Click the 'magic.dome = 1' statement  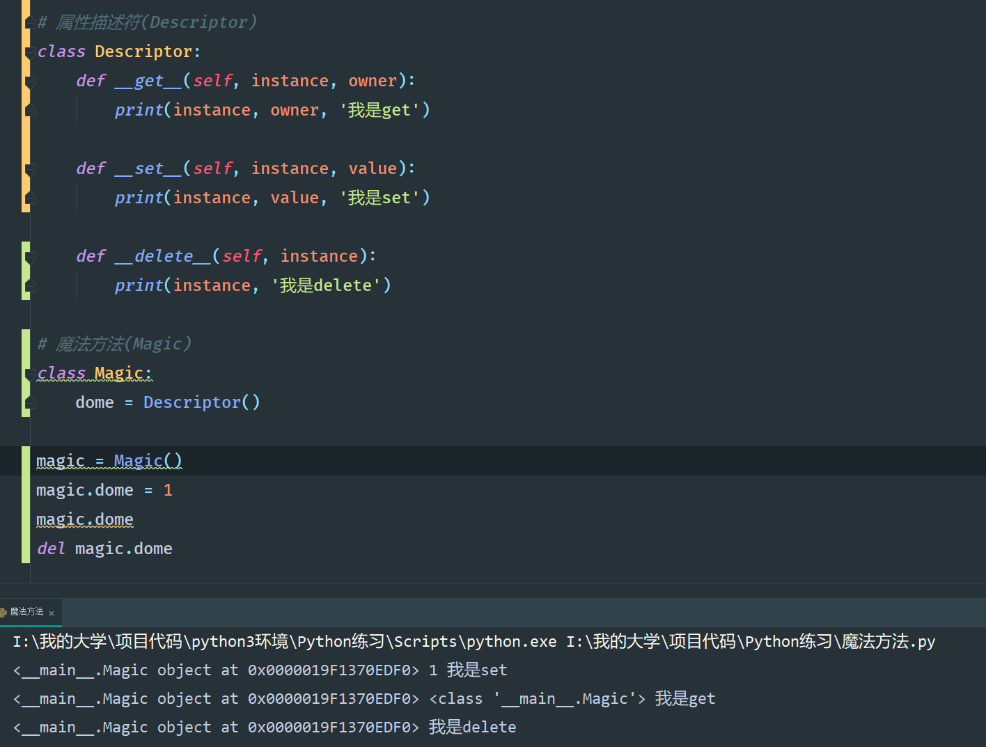coord(104,490)
